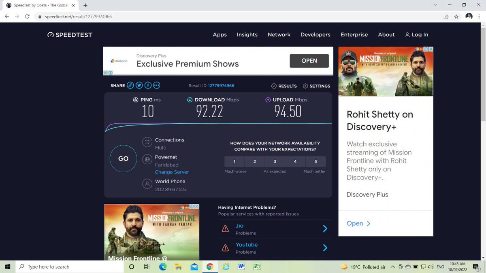Expand the Youtube problems entry
Viewport: 486px width, 273px height.
pyautogui.click(x=275, y=248)
